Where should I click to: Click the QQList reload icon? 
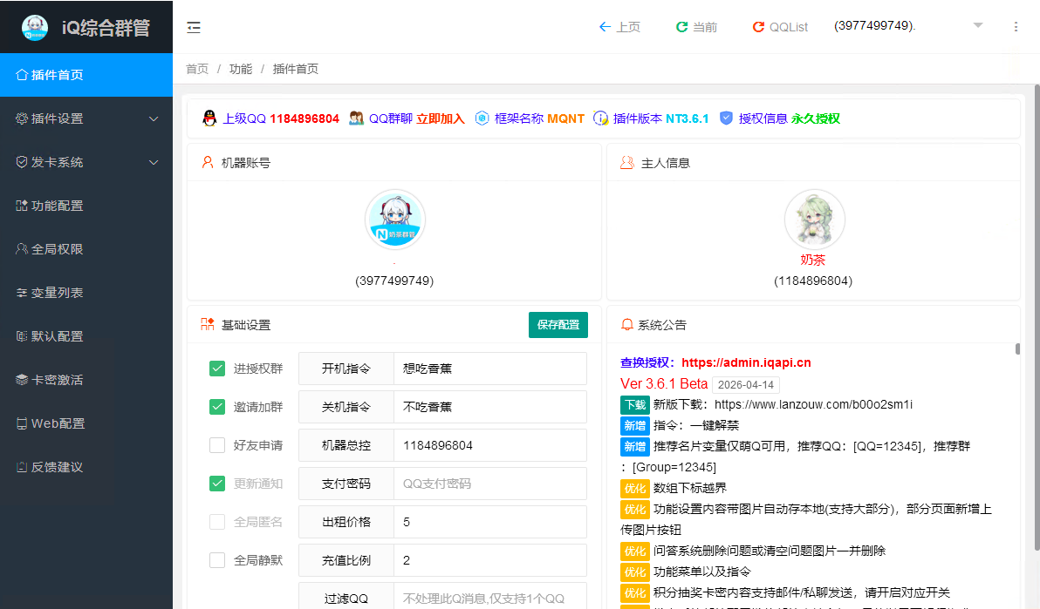758,27
